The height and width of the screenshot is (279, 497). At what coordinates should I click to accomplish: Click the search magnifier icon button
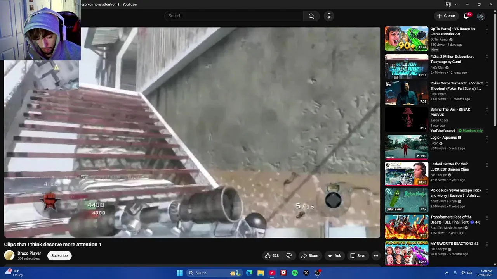[x=311, y=16]
